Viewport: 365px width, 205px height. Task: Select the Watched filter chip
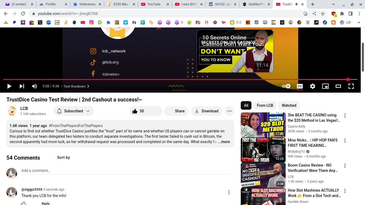click(x=289, y=105)
